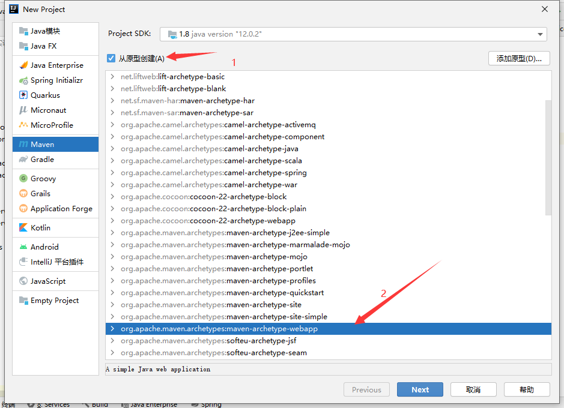Click the archetype list vertical scrollbar
The height and width of the screenshot is (408, 564).
click(548, 157)
